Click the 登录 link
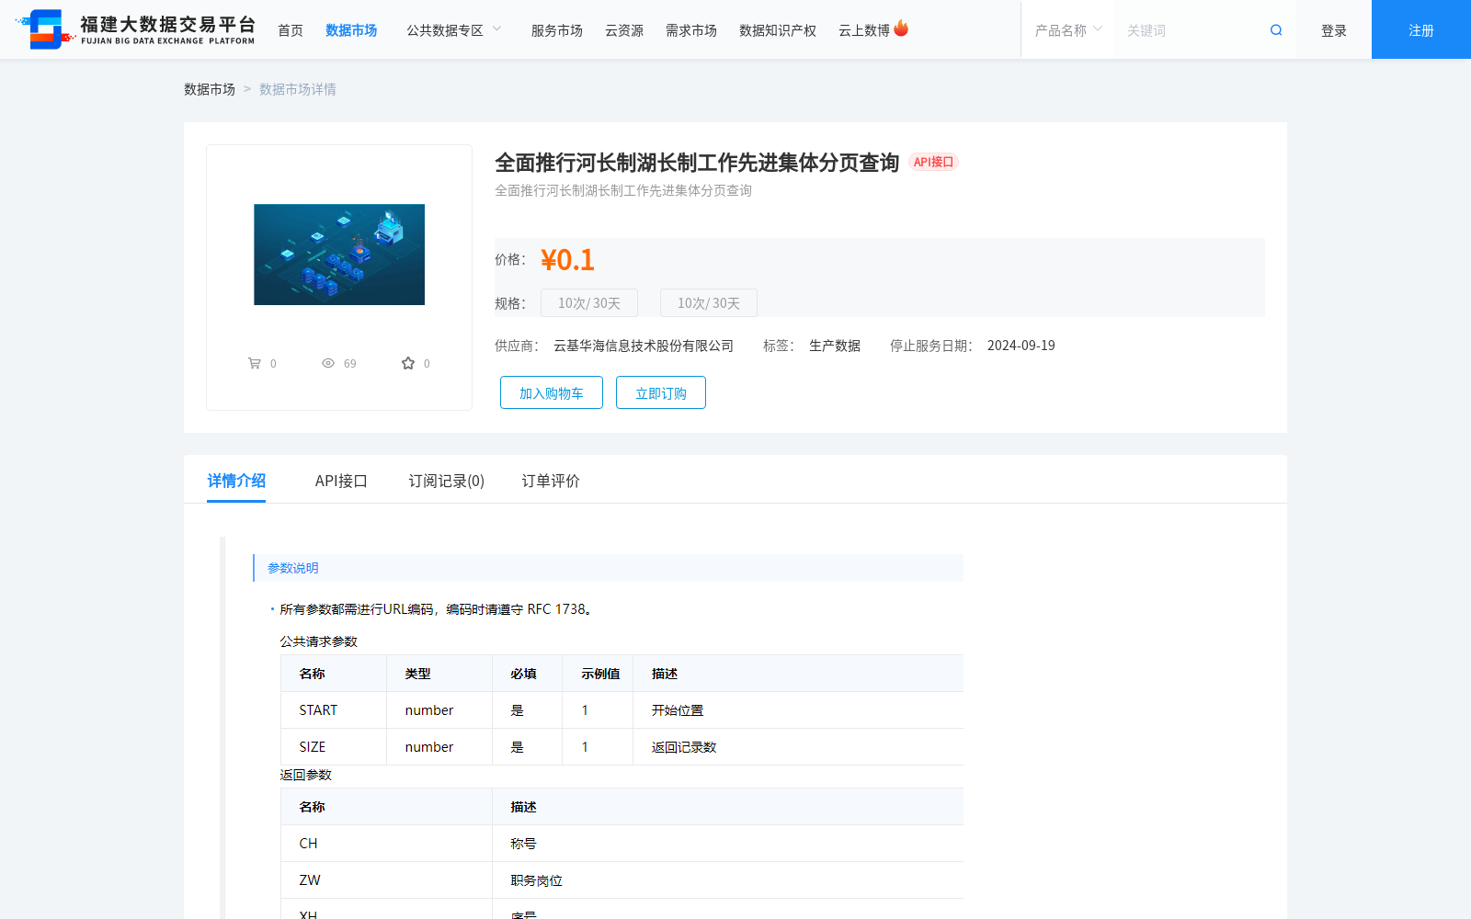This screenshot has height=919, width=1471. [1334, 30]
